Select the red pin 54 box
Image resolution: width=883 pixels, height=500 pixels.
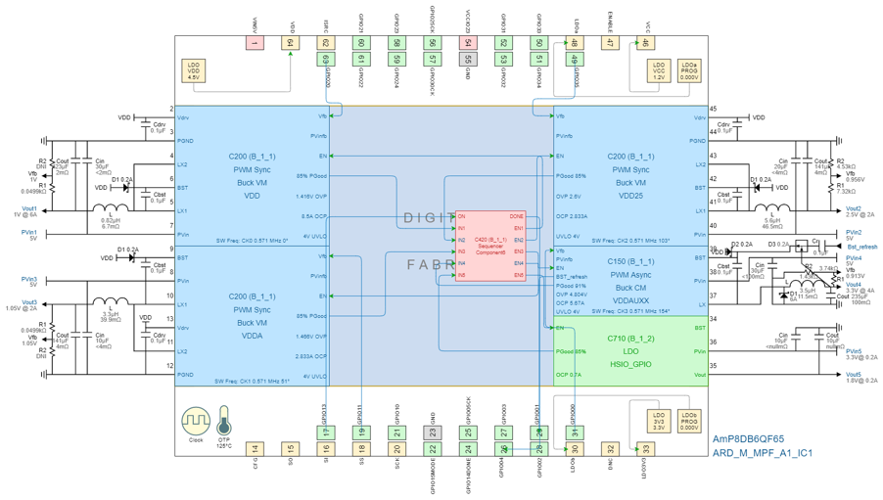[468, 43]
